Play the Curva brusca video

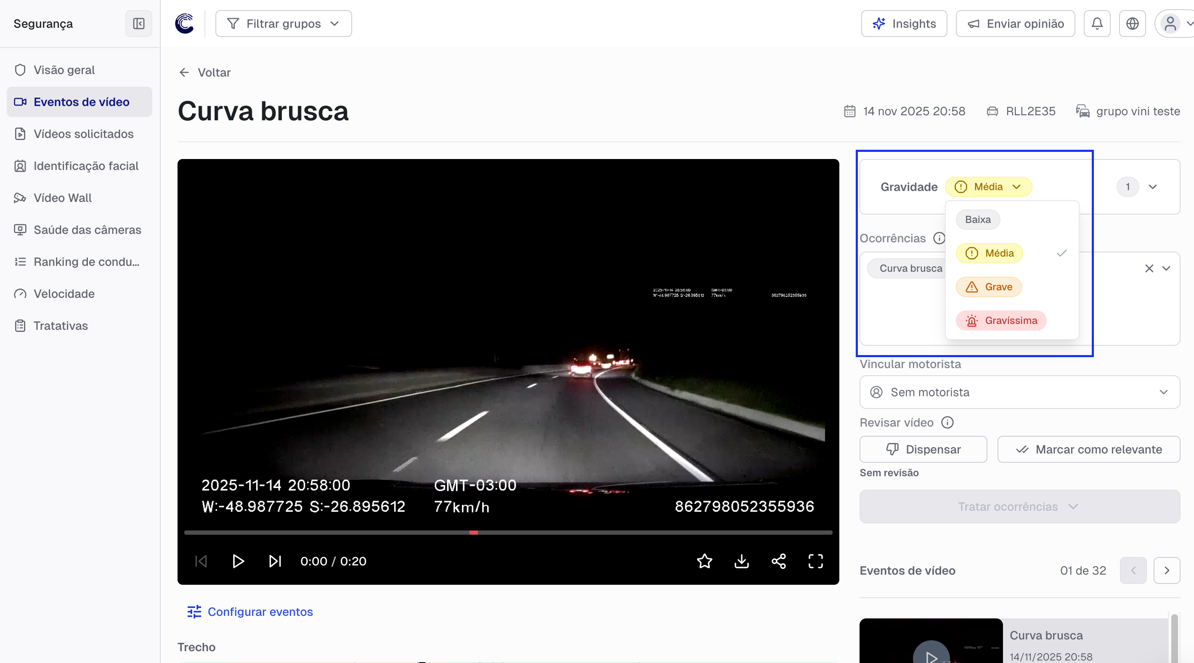pos(238,561)
